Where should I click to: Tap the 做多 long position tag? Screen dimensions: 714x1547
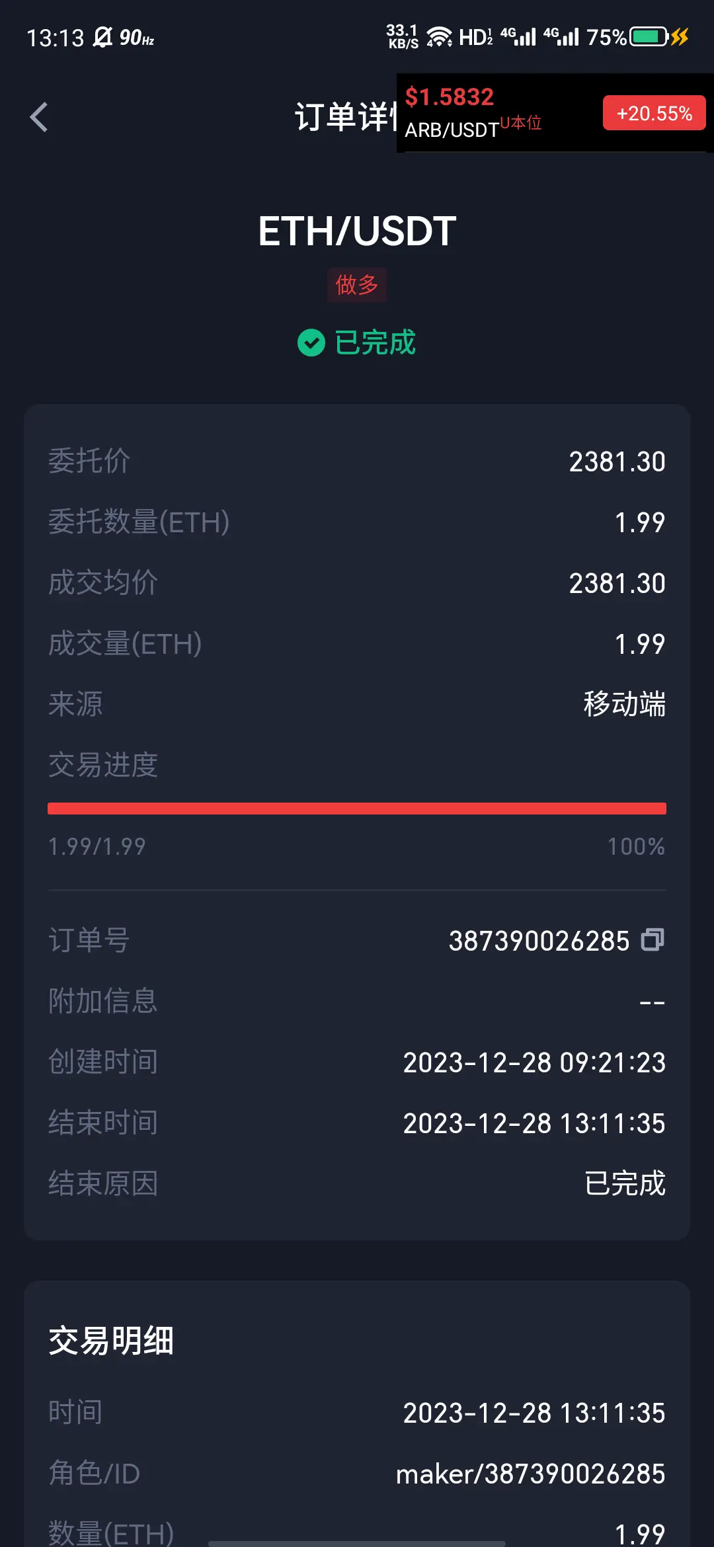(357, 285)
